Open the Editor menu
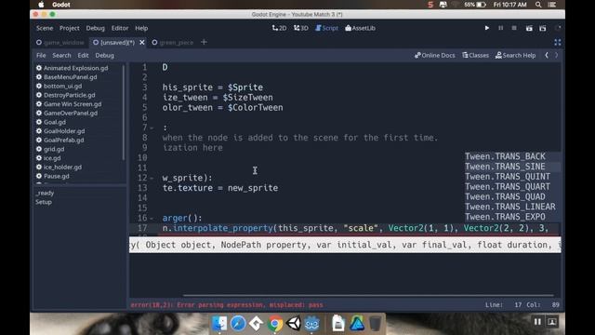This screenshot has width=595, height=335. 120,28
